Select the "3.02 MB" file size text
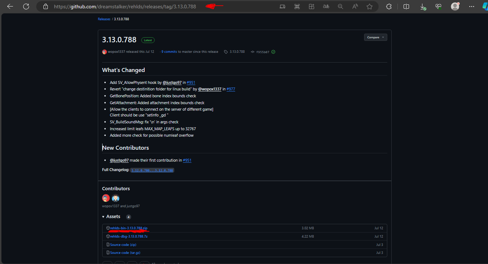This screenshot has width=488, height=264. pos(308,228)
